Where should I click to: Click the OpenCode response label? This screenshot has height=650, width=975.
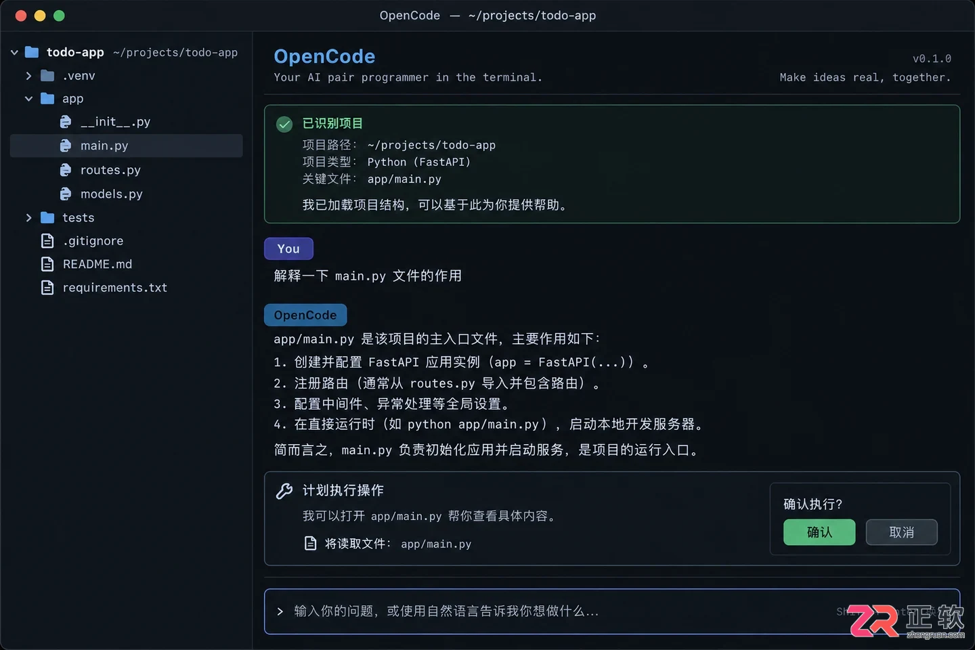pos(305,315)
